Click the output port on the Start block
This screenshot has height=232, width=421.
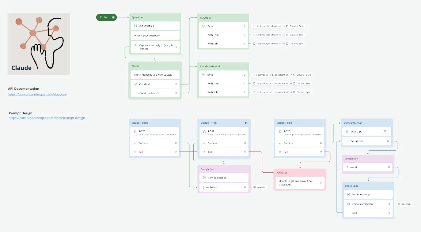click(x=113, y=17)
